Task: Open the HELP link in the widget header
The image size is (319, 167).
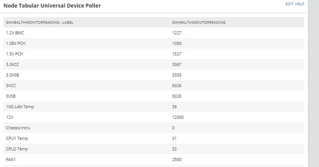Action: (300, 4)
